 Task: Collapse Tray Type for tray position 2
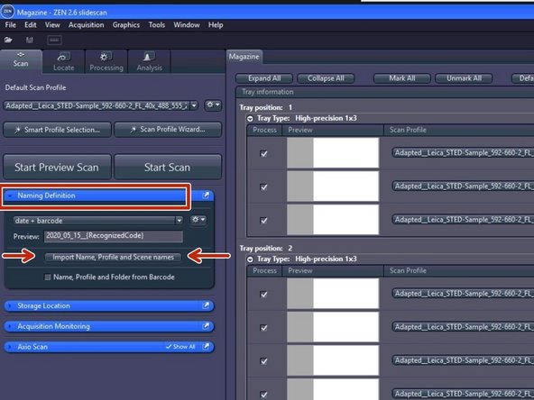click(x=251, y=259)
